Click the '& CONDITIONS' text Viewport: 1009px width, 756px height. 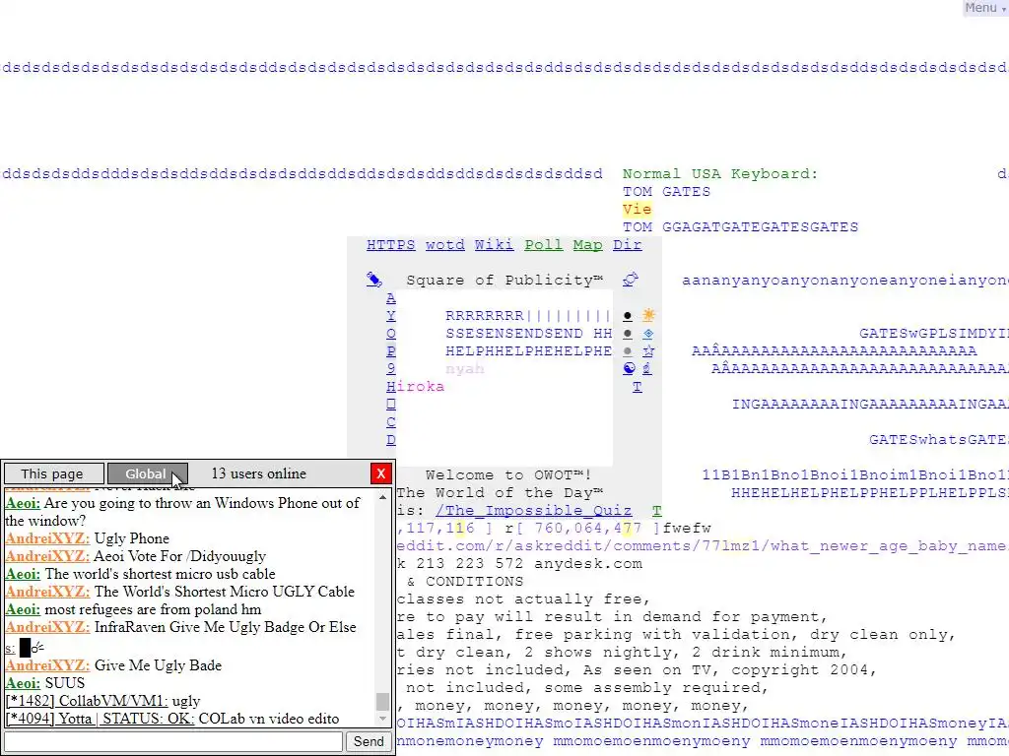pos(465,581)
